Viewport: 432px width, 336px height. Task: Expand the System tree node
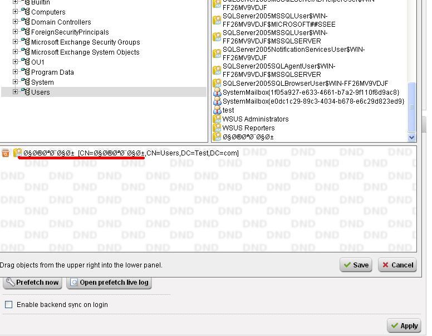click(x=15, y=82)
